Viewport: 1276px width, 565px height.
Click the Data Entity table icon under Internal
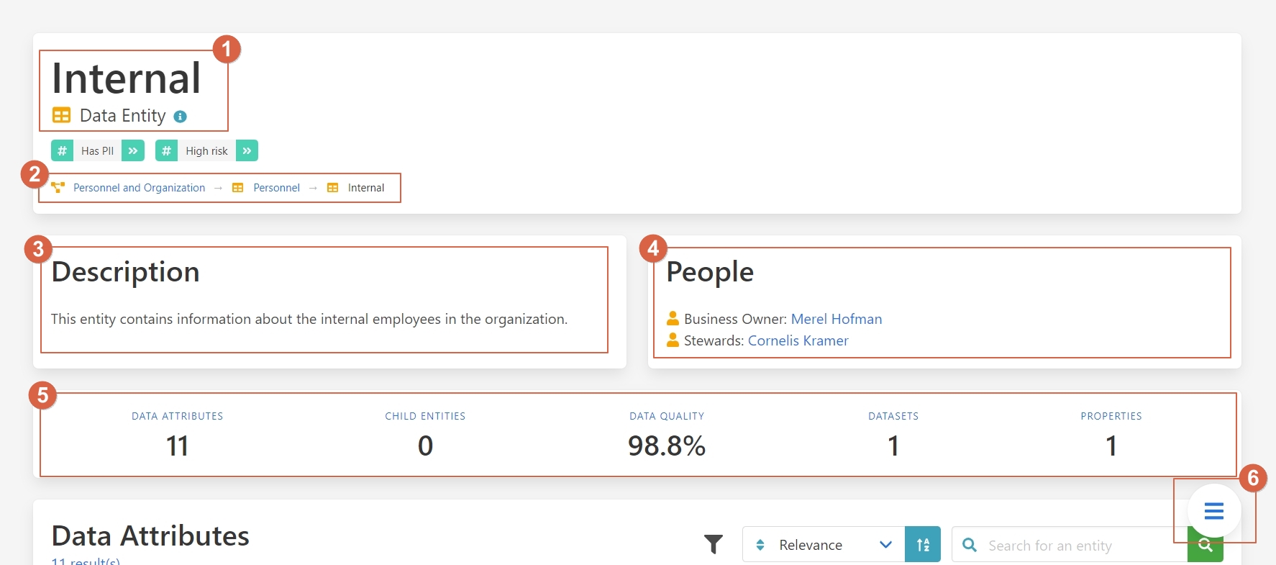(x=61, y=115)
